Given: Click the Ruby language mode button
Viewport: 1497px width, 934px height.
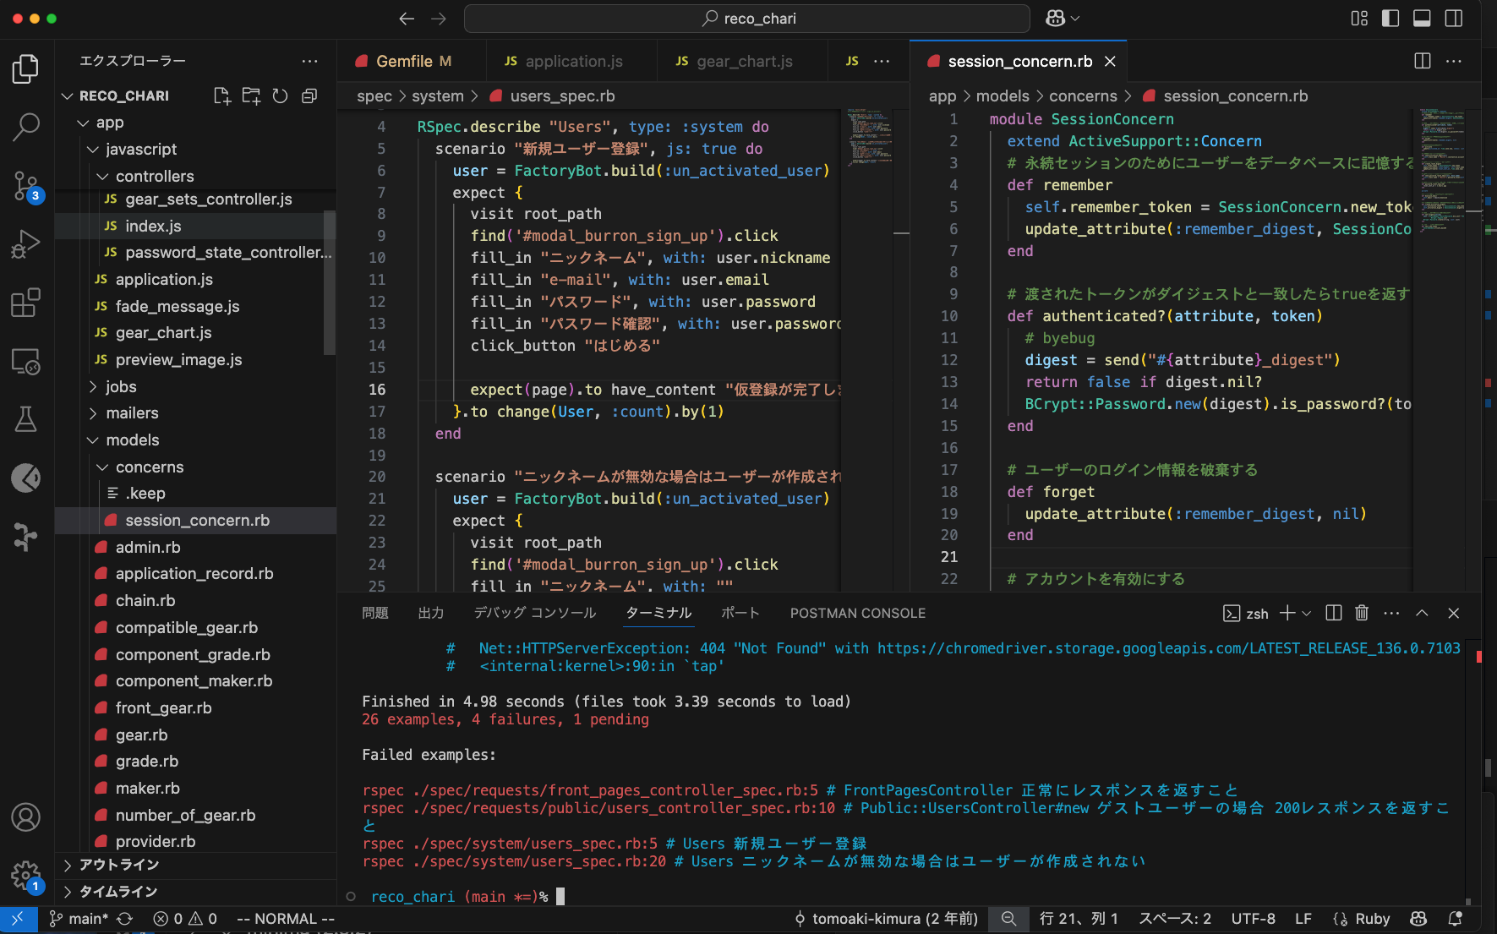Looking at the screenshot, I should [1372, 919].
